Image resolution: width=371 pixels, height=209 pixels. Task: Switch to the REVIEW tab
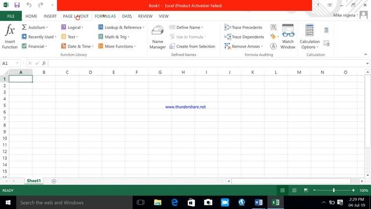click(x=145, y=16)
